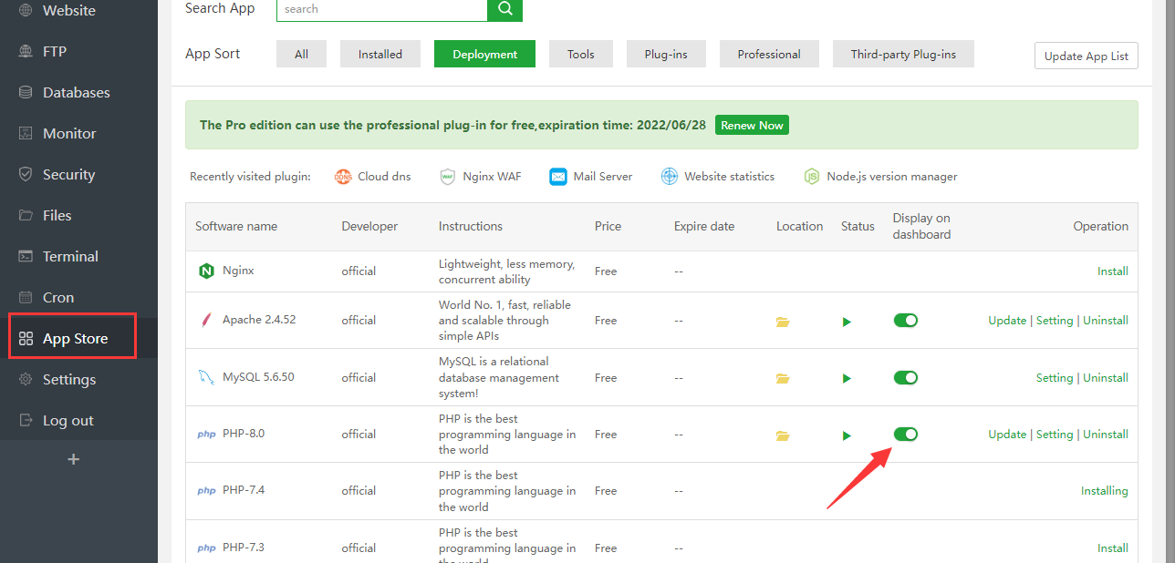Click the Node.js version manager icon
Screen dimensions: 1175x563
(x=812, y=177)
